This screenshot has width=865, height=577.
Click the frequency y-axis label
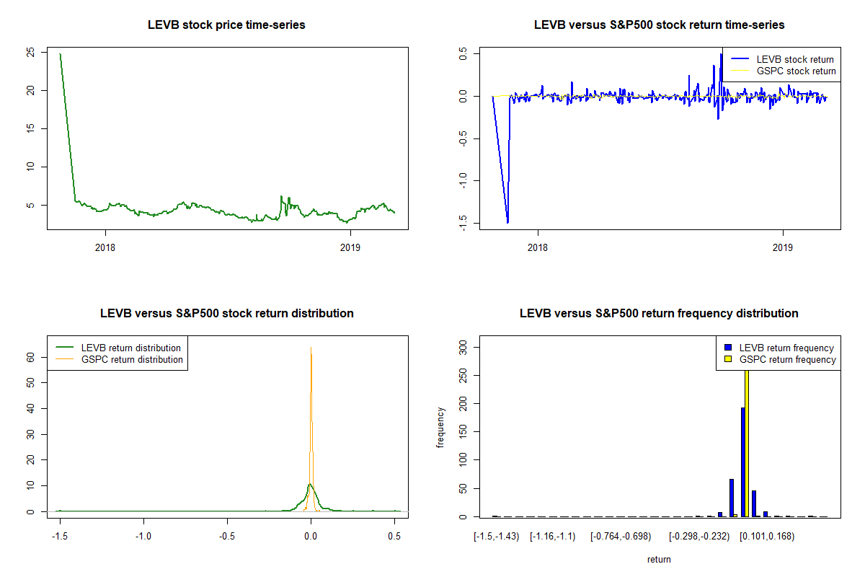point(440,428)
